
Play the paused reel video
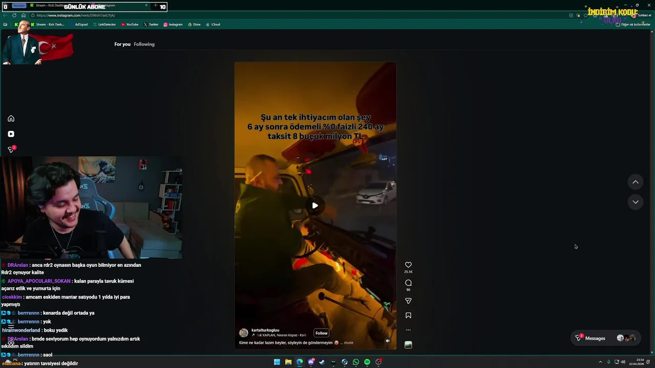click(x=315, y=205)
